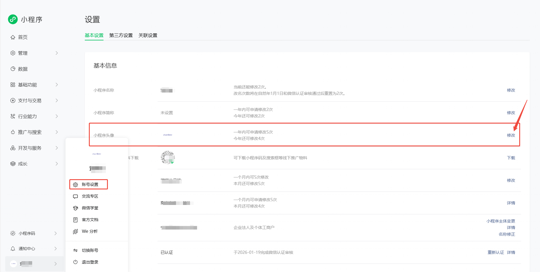Click the home icon beside 首页
This screenshot has height=272, width=540.
[13, 37]
